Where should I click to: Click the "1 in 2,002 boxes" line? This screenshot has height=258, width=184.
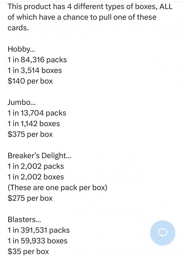pos(36,177)
